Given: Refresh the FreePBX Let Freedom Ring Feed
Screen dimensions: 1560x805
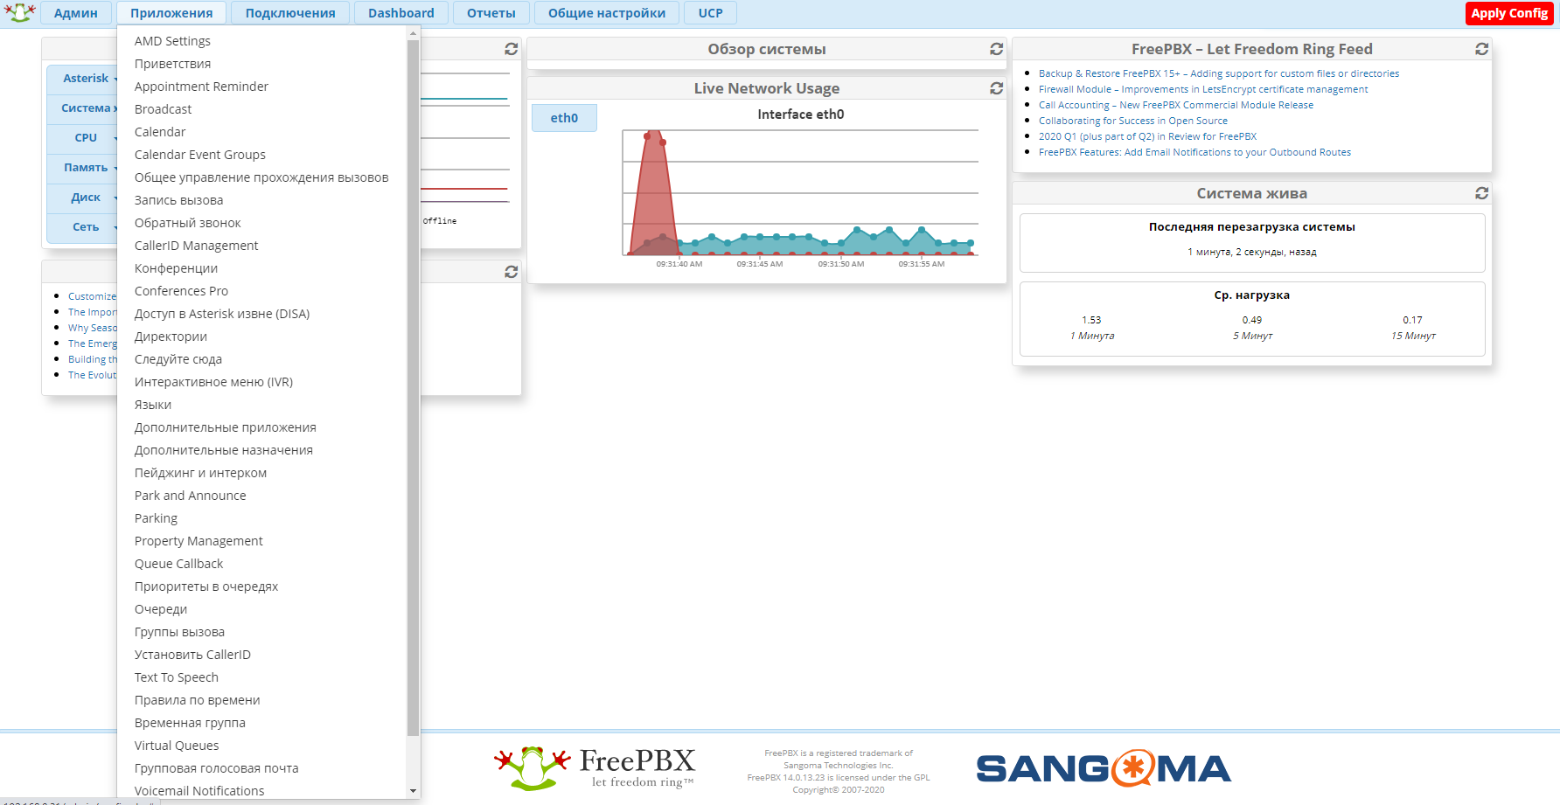Looking at the screenshot, I should click(x=1481, y=49).
